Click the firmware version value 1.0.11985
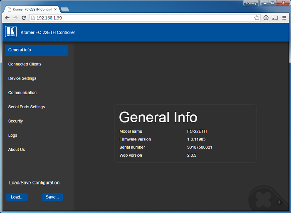Image resolution: width=291 pixels, height=213 pixels. (196, 139)
